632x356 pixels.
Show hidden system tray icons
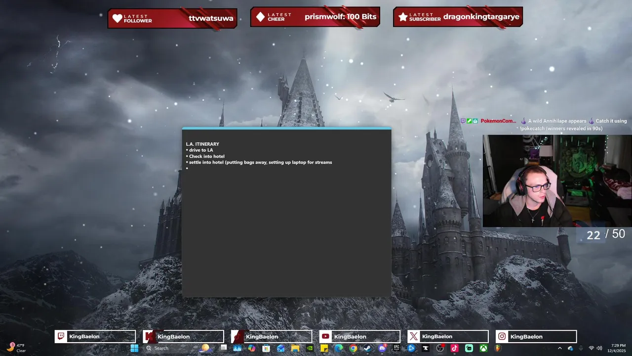tap(559, 348)
